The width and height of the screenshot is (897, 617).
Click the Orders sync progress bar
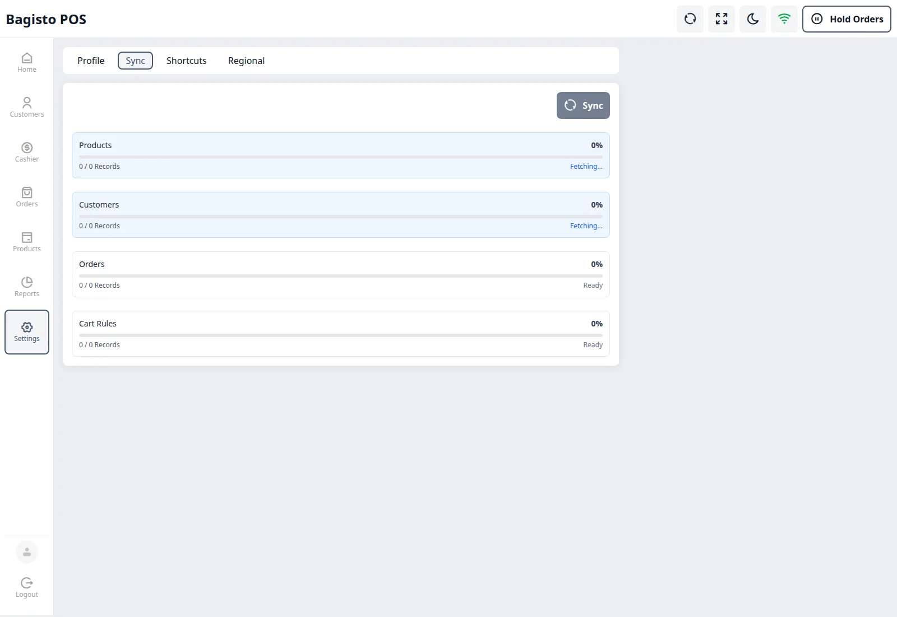[x=341, y=276]
